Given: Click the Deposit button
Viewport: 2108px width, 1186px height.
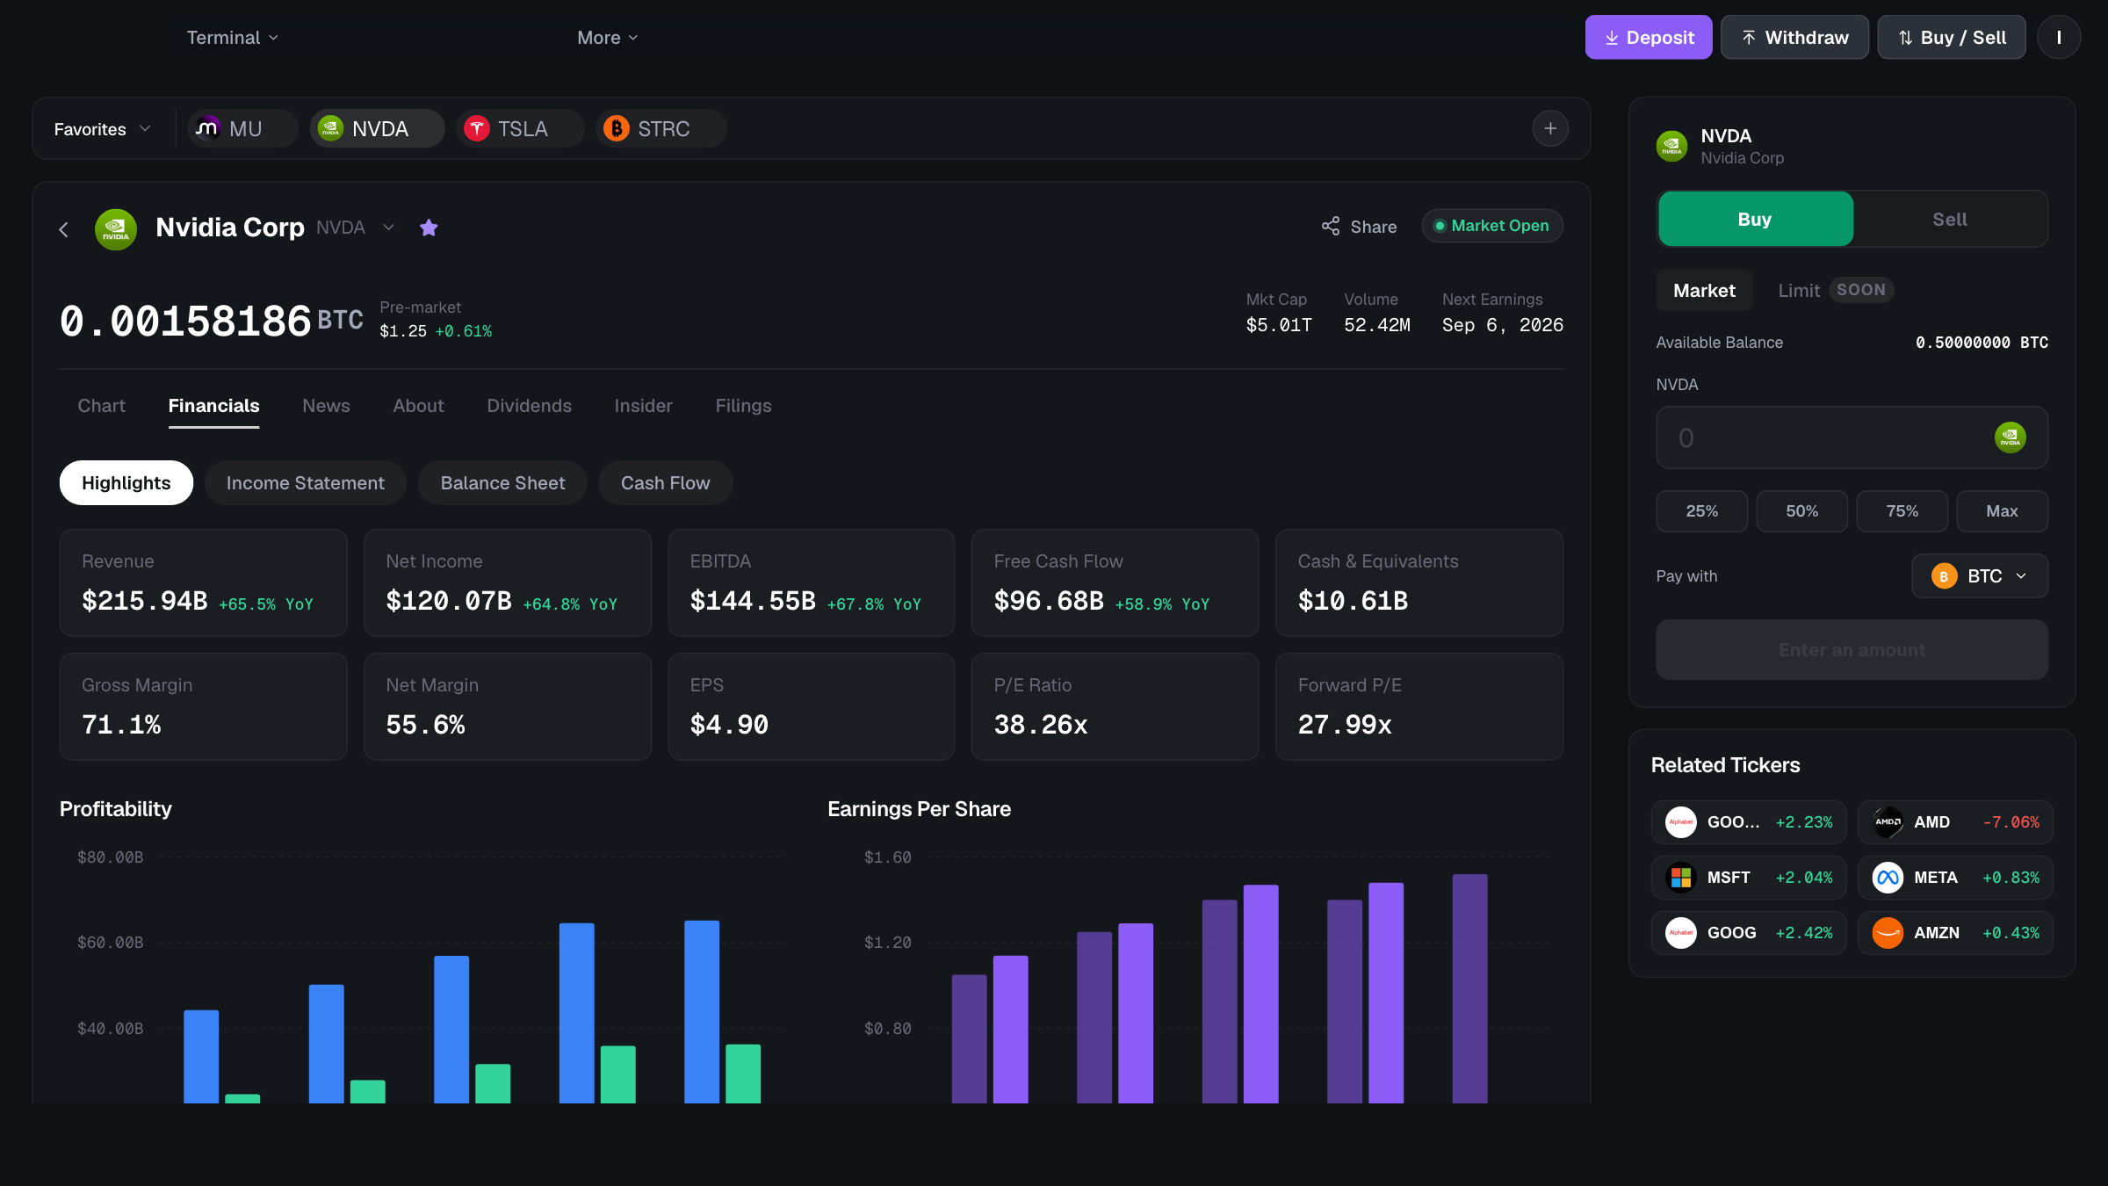Looking at the screenshot, I should 1649,37.
